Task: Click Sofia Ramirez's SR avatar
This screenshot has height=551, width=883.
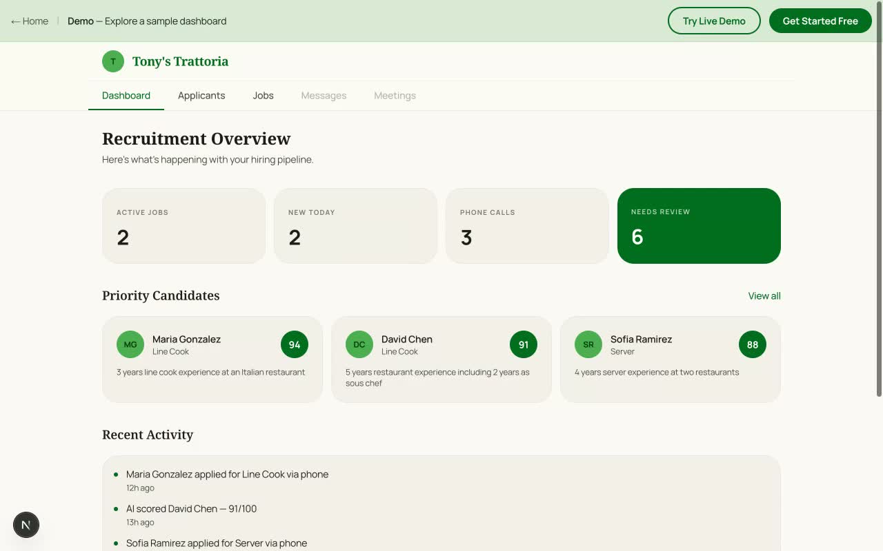Action: coord(588,344)
